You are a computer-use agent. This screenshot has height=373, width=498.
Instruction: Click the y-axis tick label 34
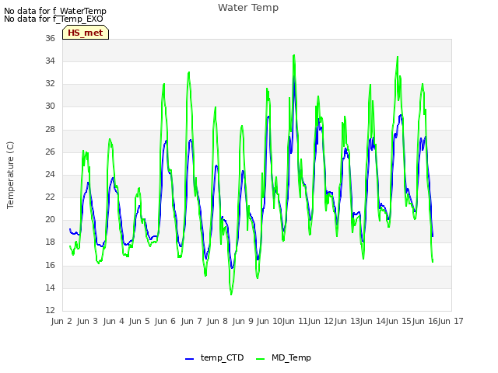tap(50, 61)
